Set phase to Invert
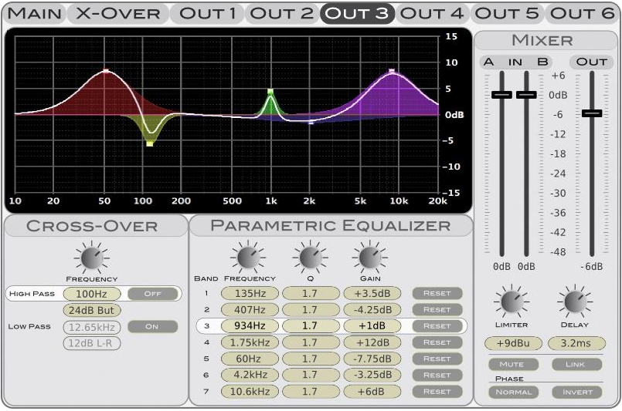 pos(577,392)
